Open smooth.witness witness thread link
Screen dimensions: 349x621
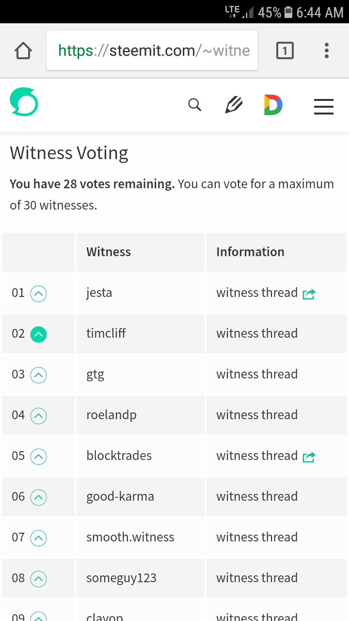point(257,537)
